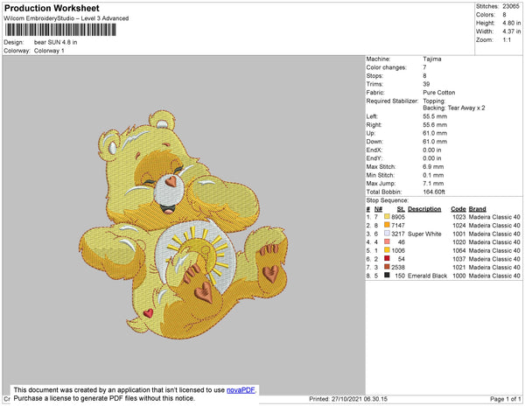Click the 'Up:' label

[x=371, y=133]
